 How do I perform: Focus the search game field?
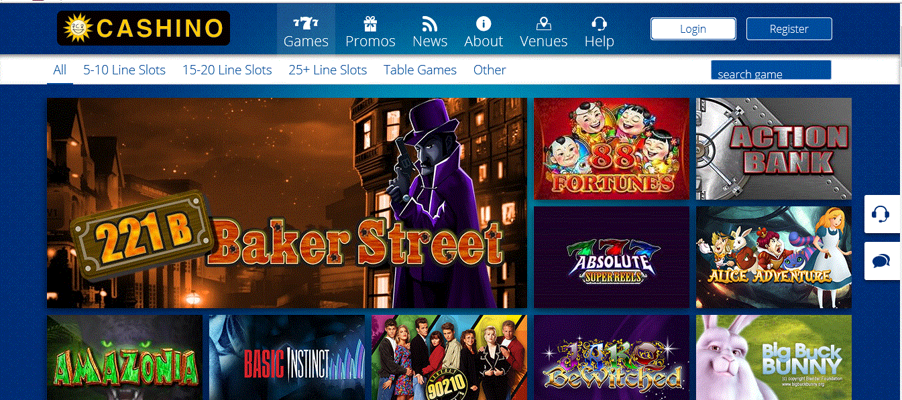[x=771, y=70]
